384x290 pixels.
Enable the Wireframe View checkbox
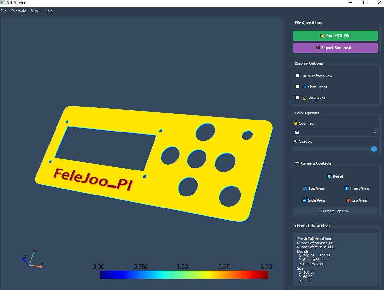297,75
